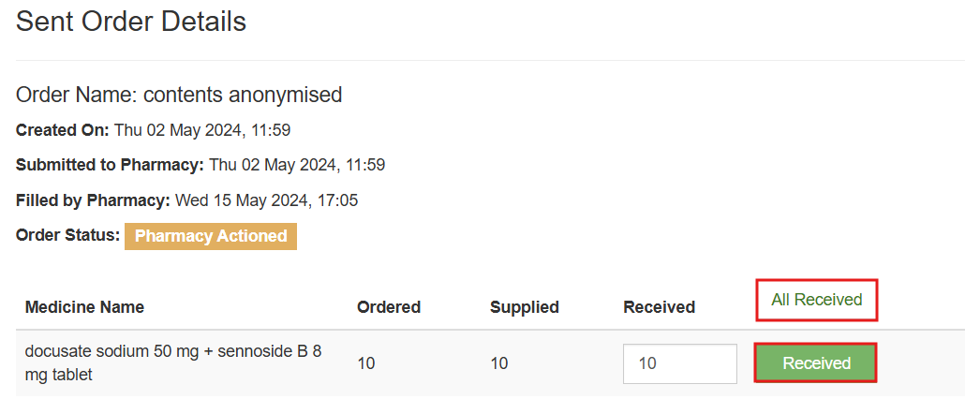Screen dimensions: 965x414
Task: Select the docusate sodium medicine name cell
Action: tap(173, 362)
